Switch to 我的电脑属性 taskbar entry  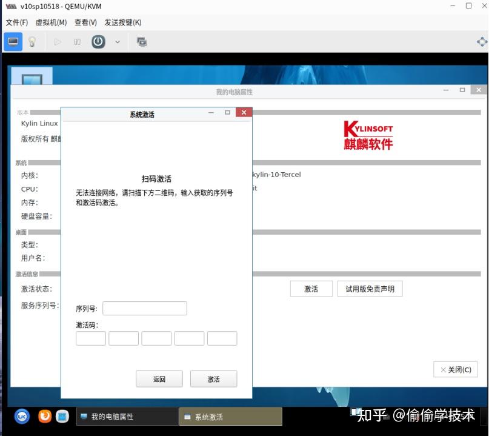[127, 417]
